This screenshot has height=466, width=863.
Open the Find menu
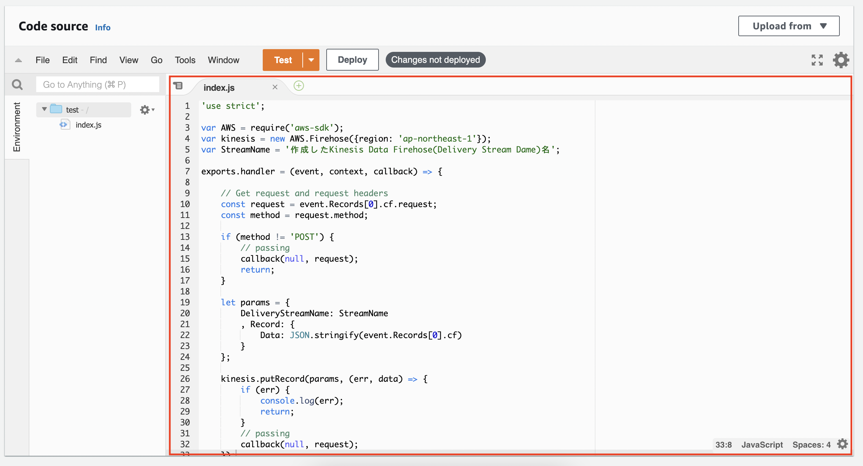pyautogui.click(x=98, y=60)
